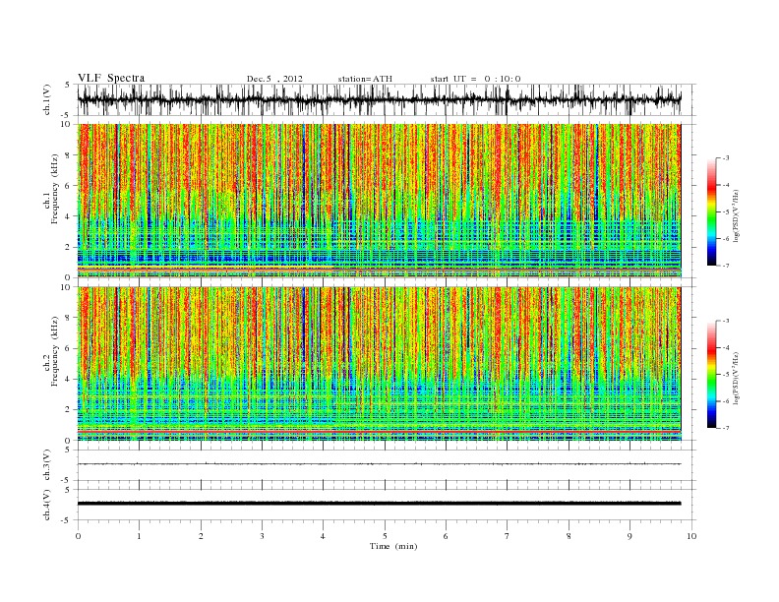This screenshot has width=779, height=602.
Task: Click the 'start UT = 0:10:0' text
Action: [475, 79]
